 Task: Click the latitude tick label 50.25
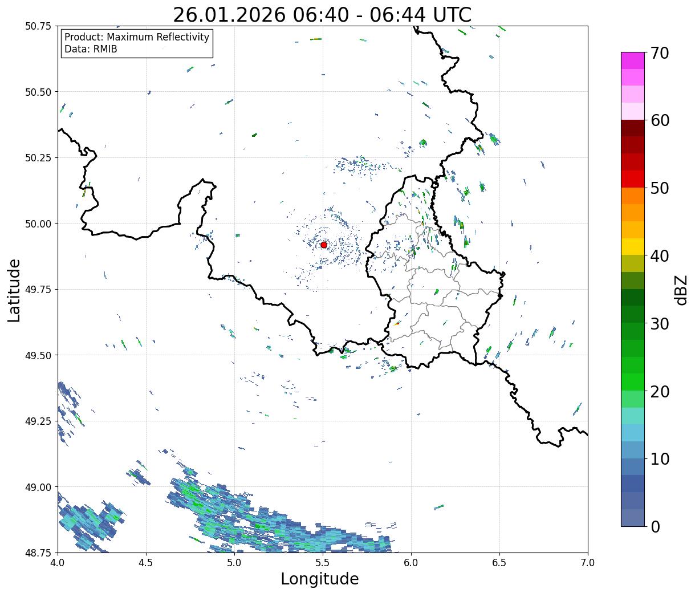(38, 158)
